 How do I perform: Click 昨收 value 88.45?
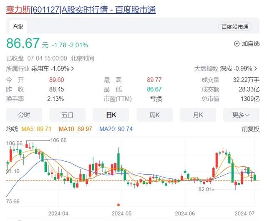point(57,89)
